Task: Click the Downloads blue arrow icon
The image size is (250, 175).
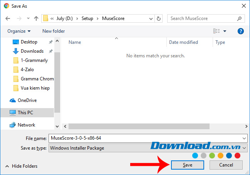Action: (x=16, y=51)
